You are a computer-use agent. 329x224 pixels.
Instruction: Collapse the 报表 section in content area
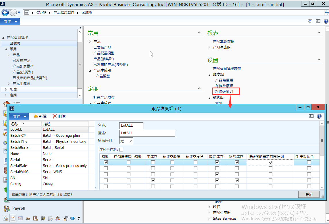click(319, 32)
